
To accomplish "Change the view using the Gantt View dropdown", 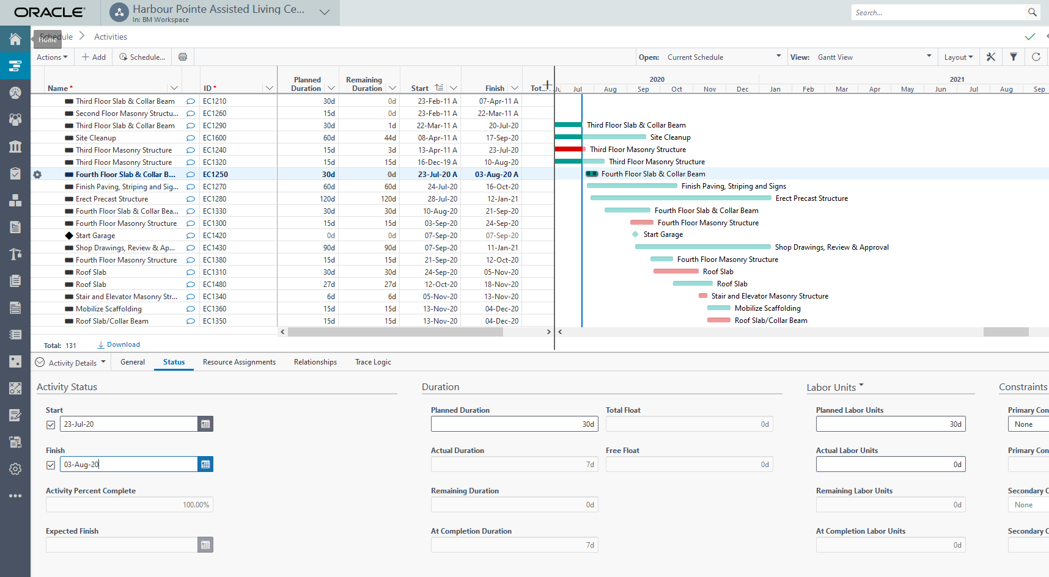I will pyautogui.click(x=930, y=57).
